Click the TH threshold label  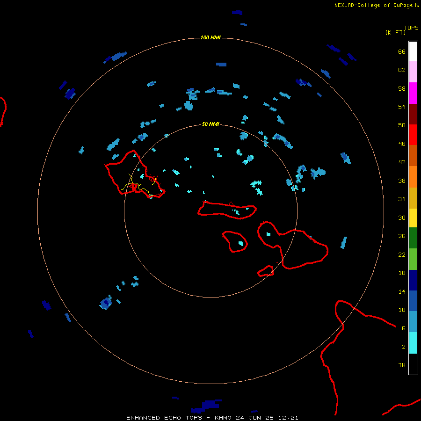(402, 365)
